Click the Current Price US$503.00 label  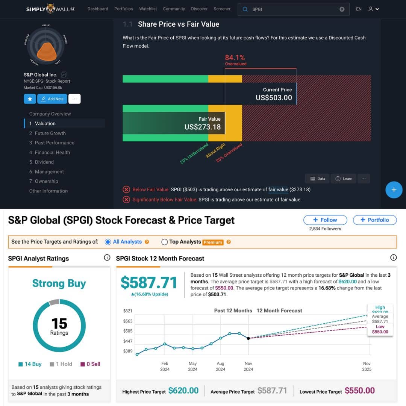coord(274,94)
